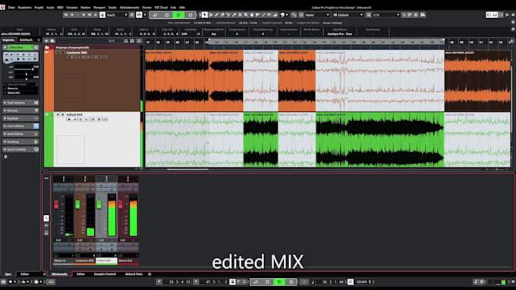This screenshot has height=290, width=516.
Task: Select the last orange Customer MIX audio event
Action: (477, 81)
